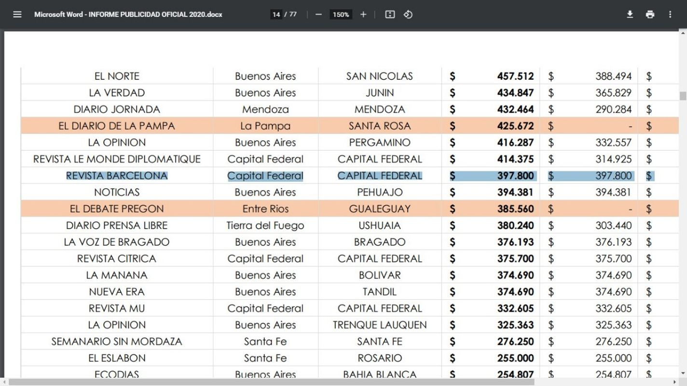Image resolution: width=687 pixels, height=386 pixels.
Task: Click the zoom out minus button
Action: pyautogui.click(x=318, y=14)
